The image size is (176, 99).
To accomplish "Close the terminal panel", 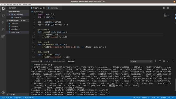I will (x=172, y=61).
